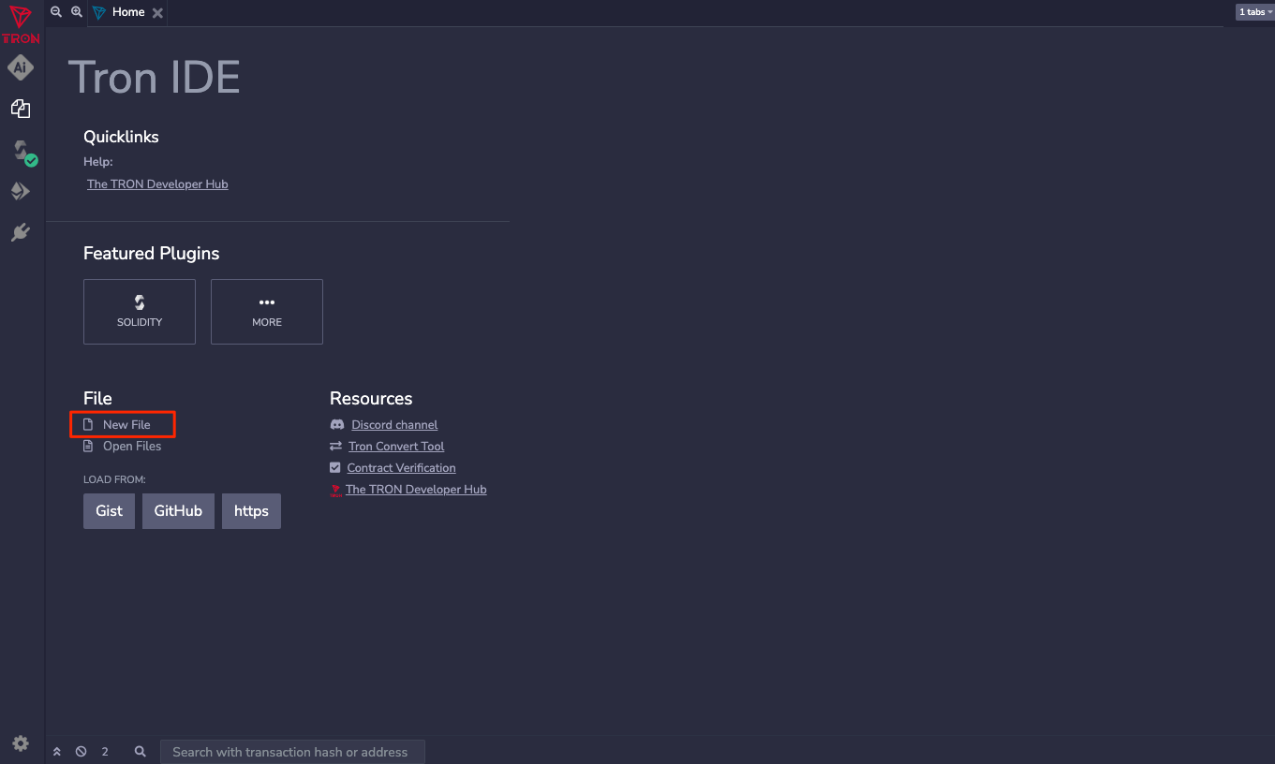1275x764 pixels.
Task: Select the Home tab
Action: (x=128, y=12)
